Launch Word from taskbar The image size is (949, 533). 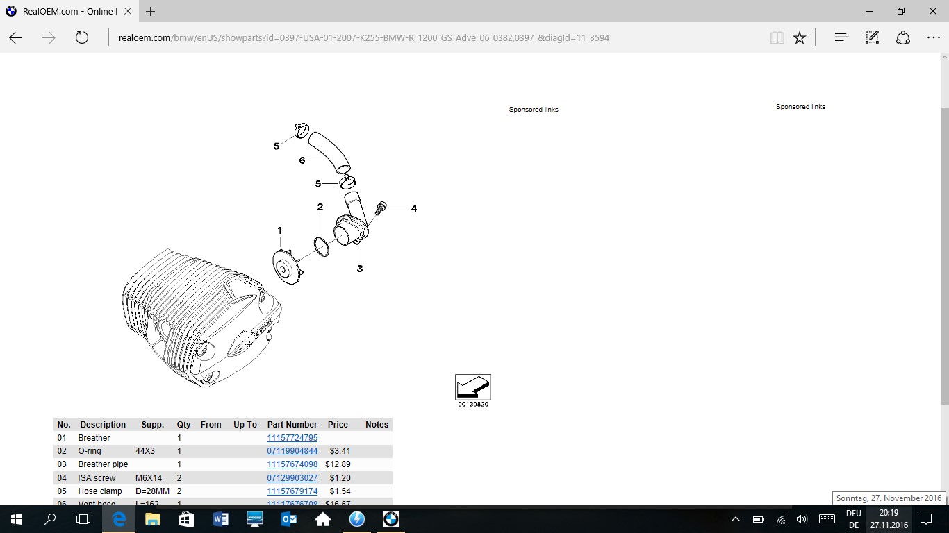[x=221, y=519]
